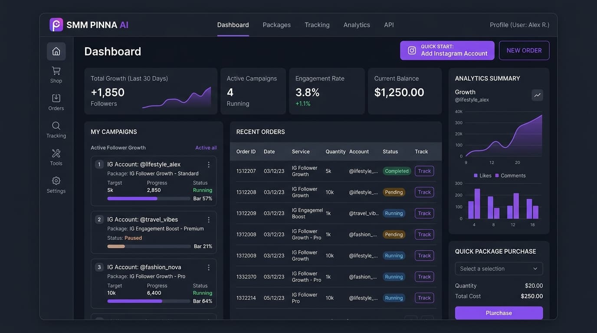This screenshot has width=597, height=333.
Task: Track order 1332370
Action: (424, 277)
